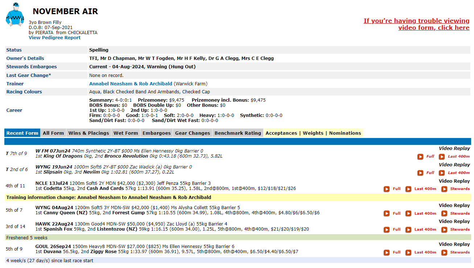Play Full replay icon for NCLE 13Jul24 race
This screenshot has height=268, width=474.
click(x=387, y=189)
